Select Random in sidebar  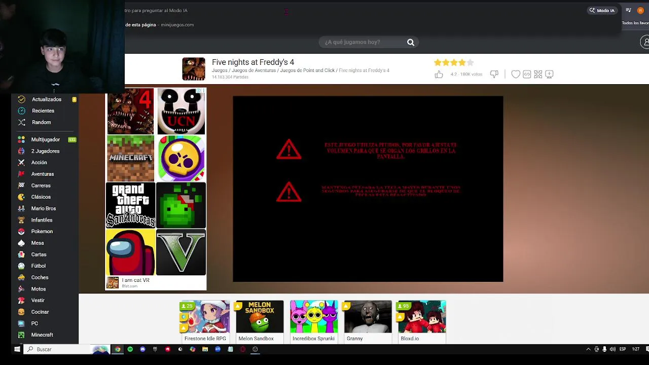[41, 122]
